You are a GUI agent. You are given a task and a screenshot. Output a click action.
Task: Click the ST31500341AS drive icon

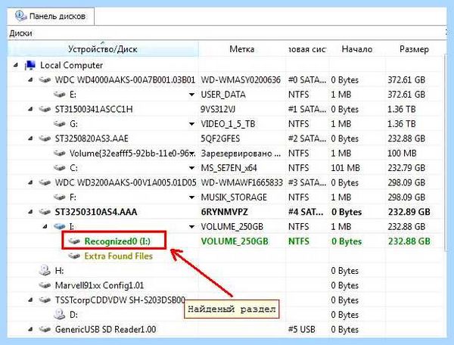(45, 110)
